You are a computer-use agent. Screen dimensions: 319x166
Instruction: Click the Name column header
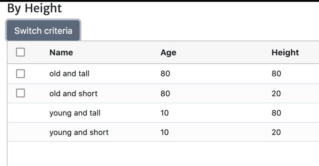61,53
